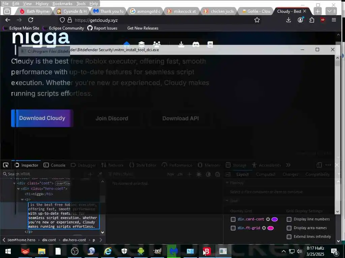Collapse the Flexbox section
Viewport: 345px width, 258px height.
tap(227, 183)
